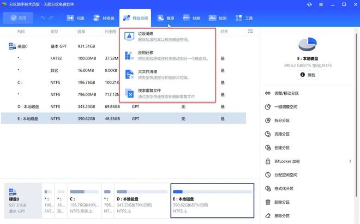Open the 检测 (Test) toolbar menu
360x224 pixels.
[x=218, y=18]
